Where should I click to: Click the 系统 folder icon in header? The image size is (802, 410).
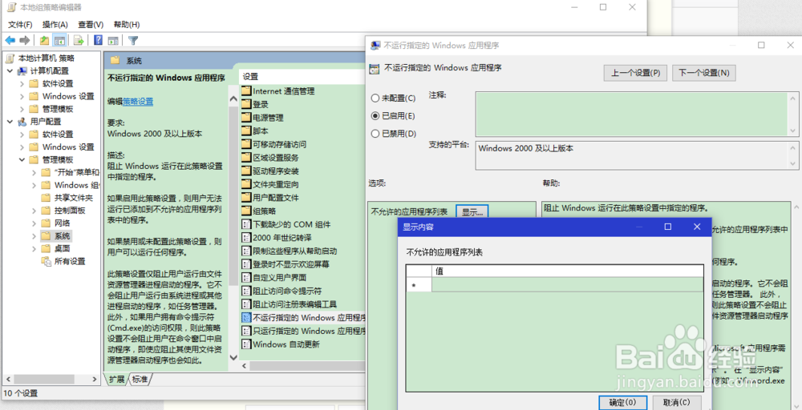(x=115, y=60)
